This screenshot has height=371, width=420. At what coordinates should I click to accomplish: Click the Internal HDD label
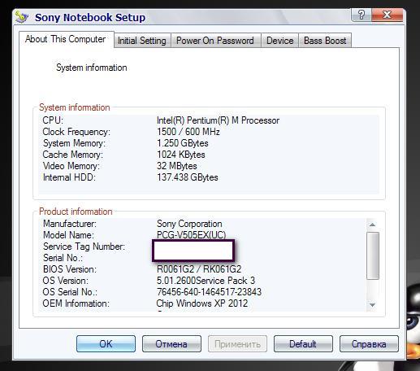click(x=69, y=177)
